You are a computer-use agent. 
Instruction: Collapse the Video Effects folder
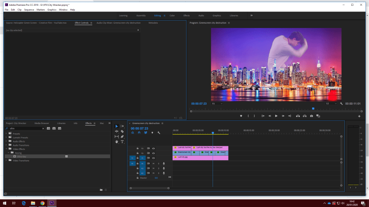[x=6, y=149]
